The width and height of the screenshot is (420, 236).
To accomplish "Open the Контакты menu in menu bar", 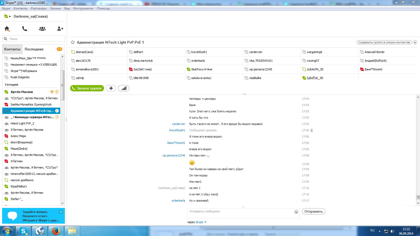I will pyautogui.click(x=20, y=8).
